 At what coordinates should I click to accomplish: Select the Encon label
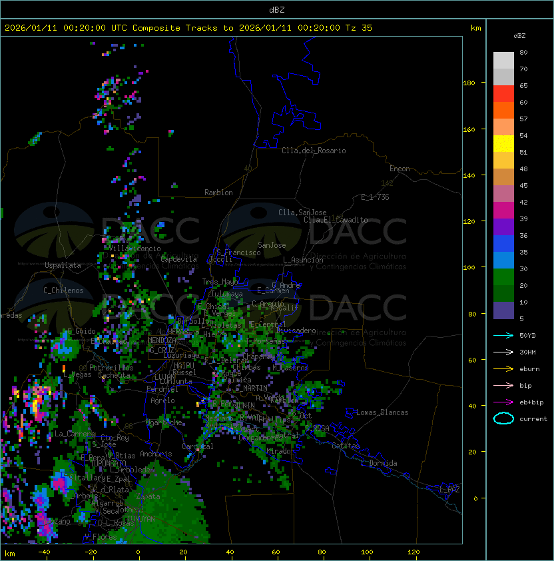coord(400,169)
